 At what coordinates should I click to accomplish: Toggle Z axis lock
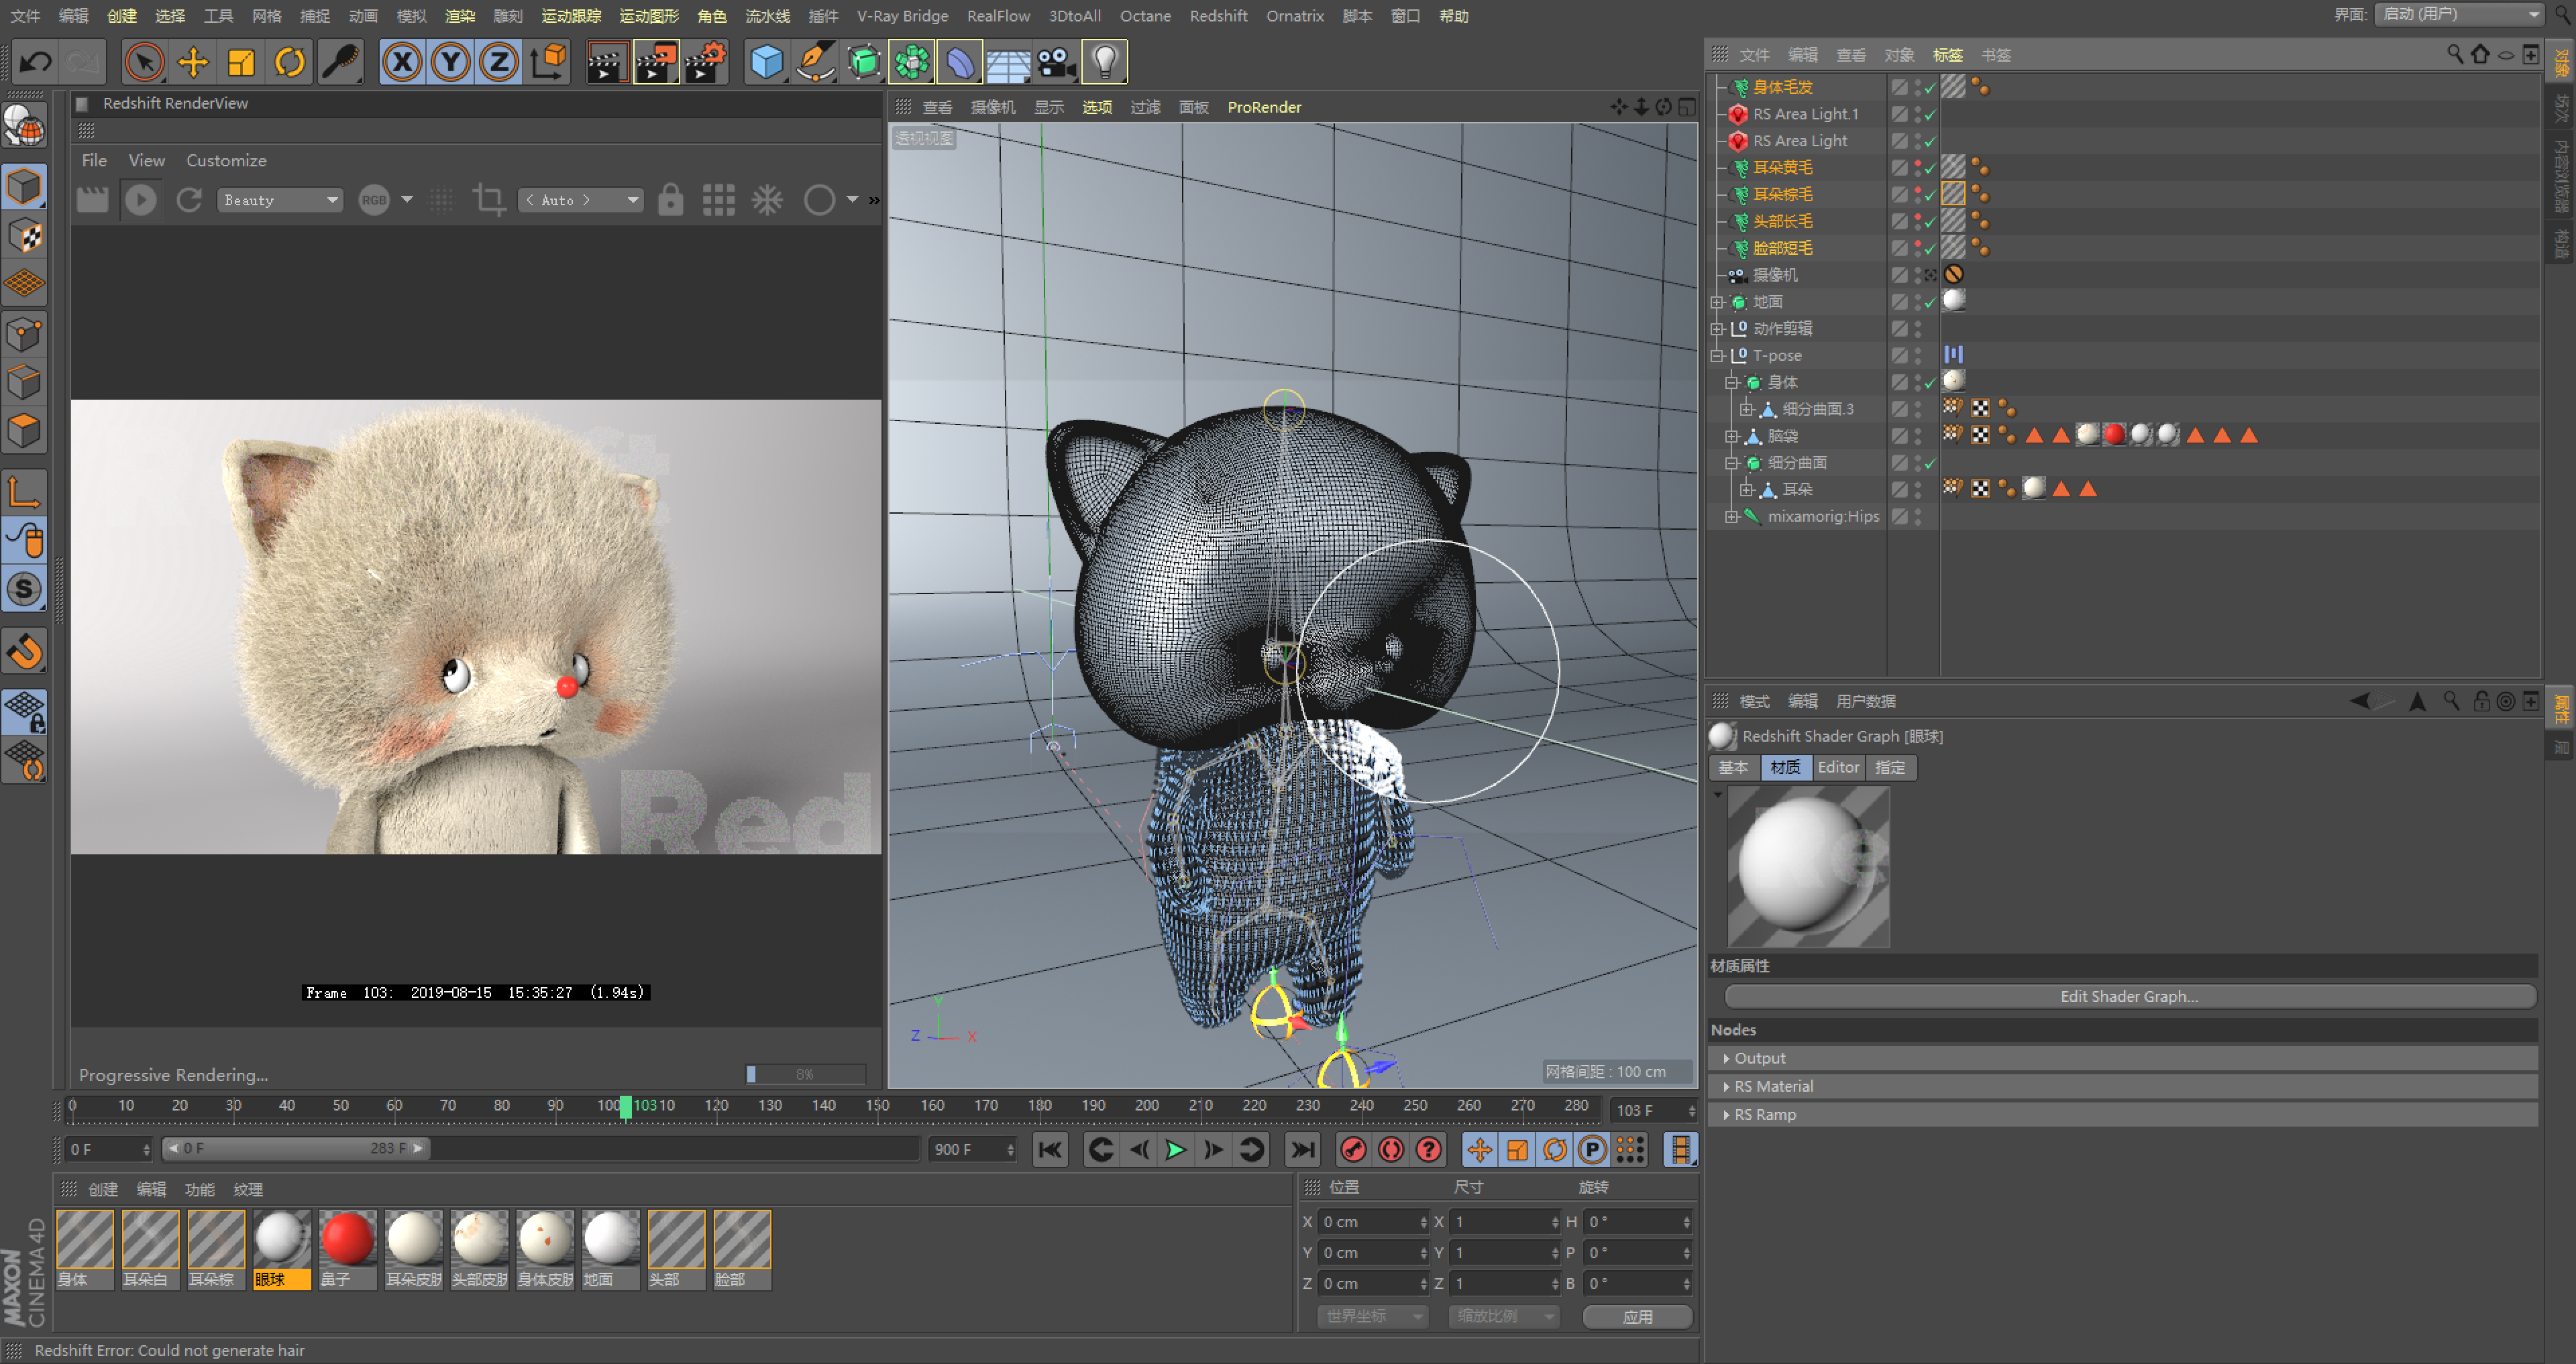point(498,62)
